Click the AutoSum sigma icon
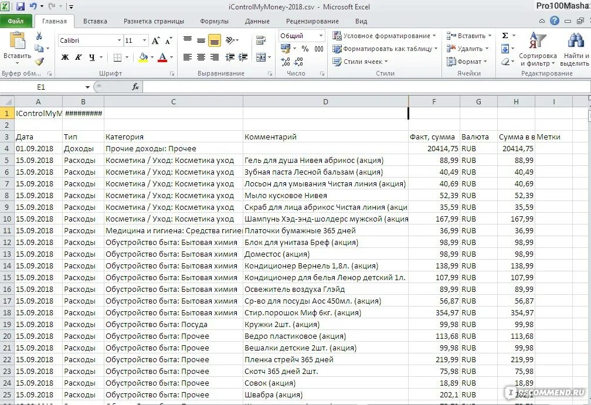Viewport: 591px width, 405px height. [x=505, y=36]
